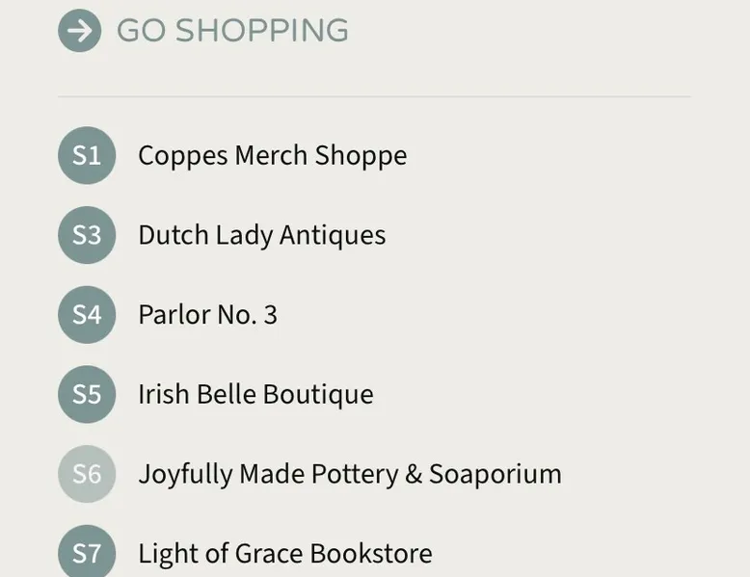Select the S4 circle badge
750x577 pixels.
coord(87,315)
